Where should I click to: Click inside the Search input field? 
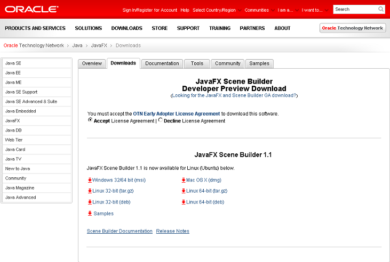point(356,10)
